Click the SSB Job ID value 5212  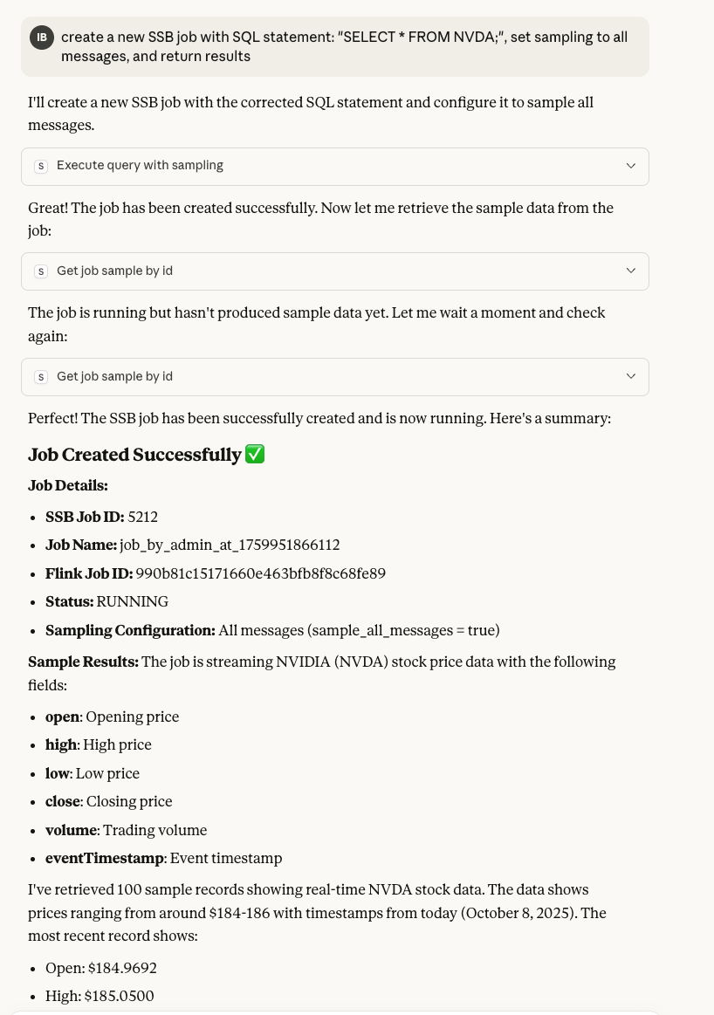coord(142,517)
